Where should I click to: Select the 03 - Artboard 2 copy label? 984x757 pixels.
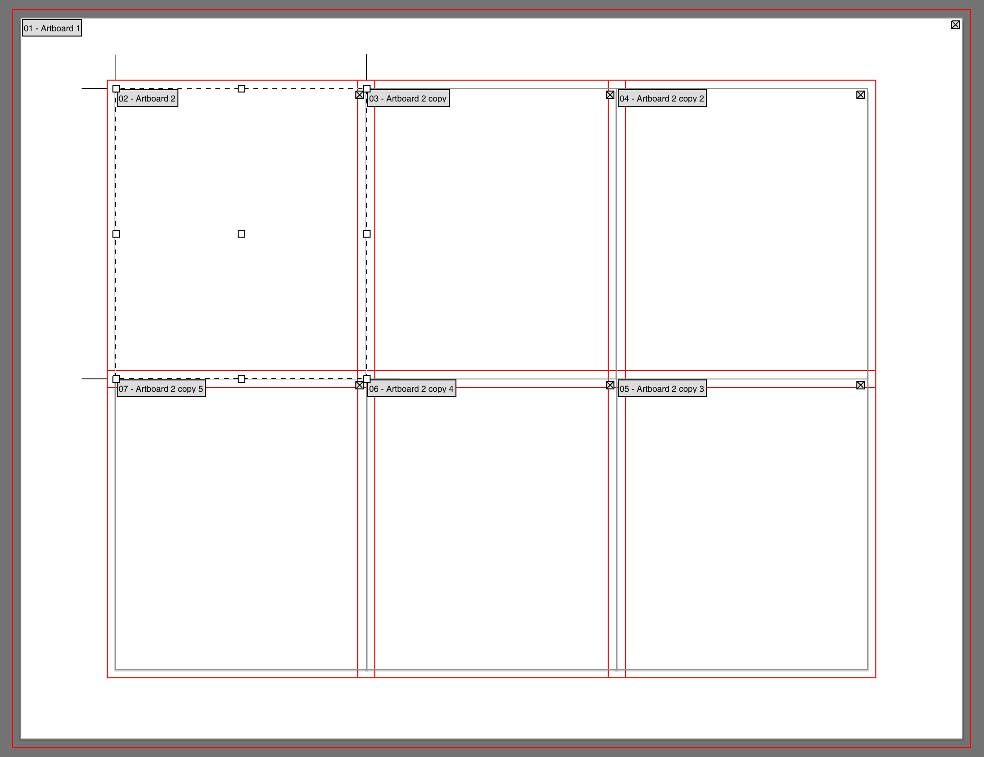click(x=408, y=98)
